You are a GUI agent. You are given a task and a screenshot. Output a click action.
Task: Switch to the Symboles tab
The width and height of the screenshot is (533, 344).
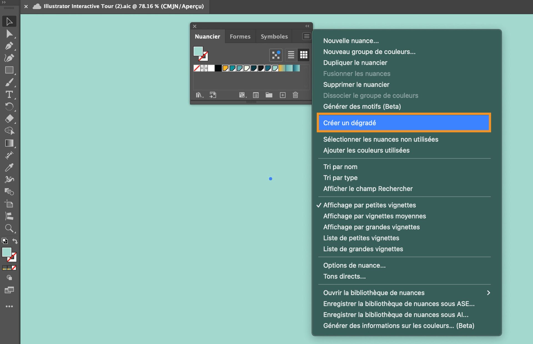pyautogui.click(x=274, y=36)
